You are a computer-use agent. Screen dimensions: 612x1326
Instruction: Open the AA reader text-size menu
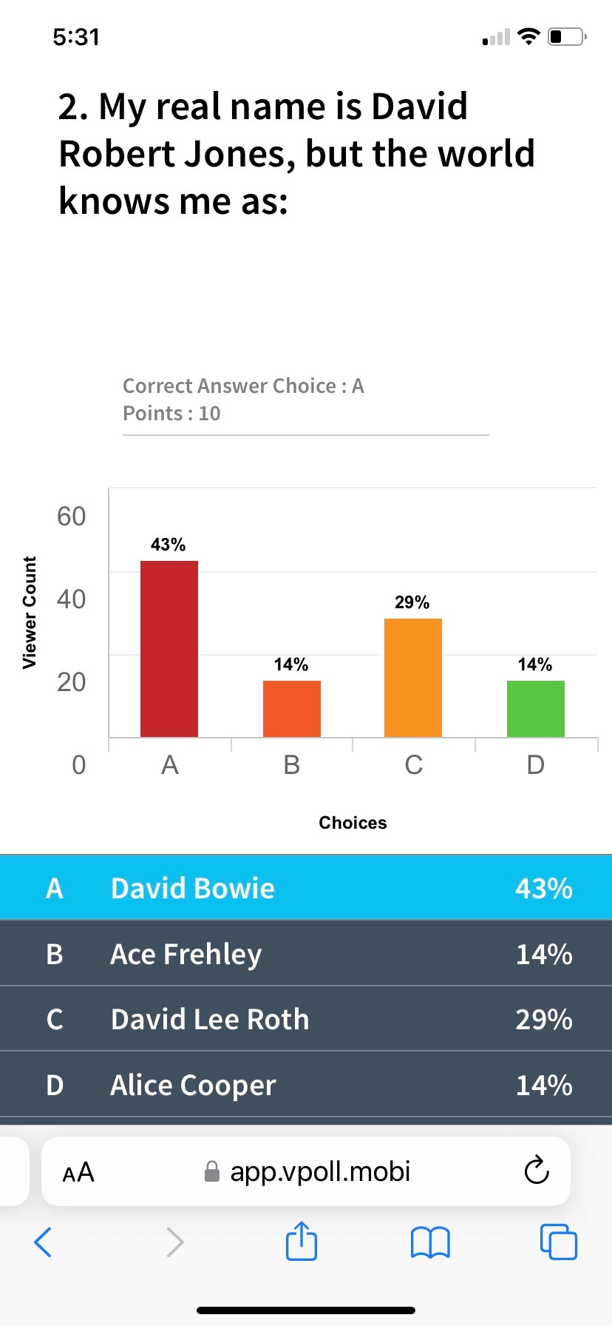coord(78,1172)
